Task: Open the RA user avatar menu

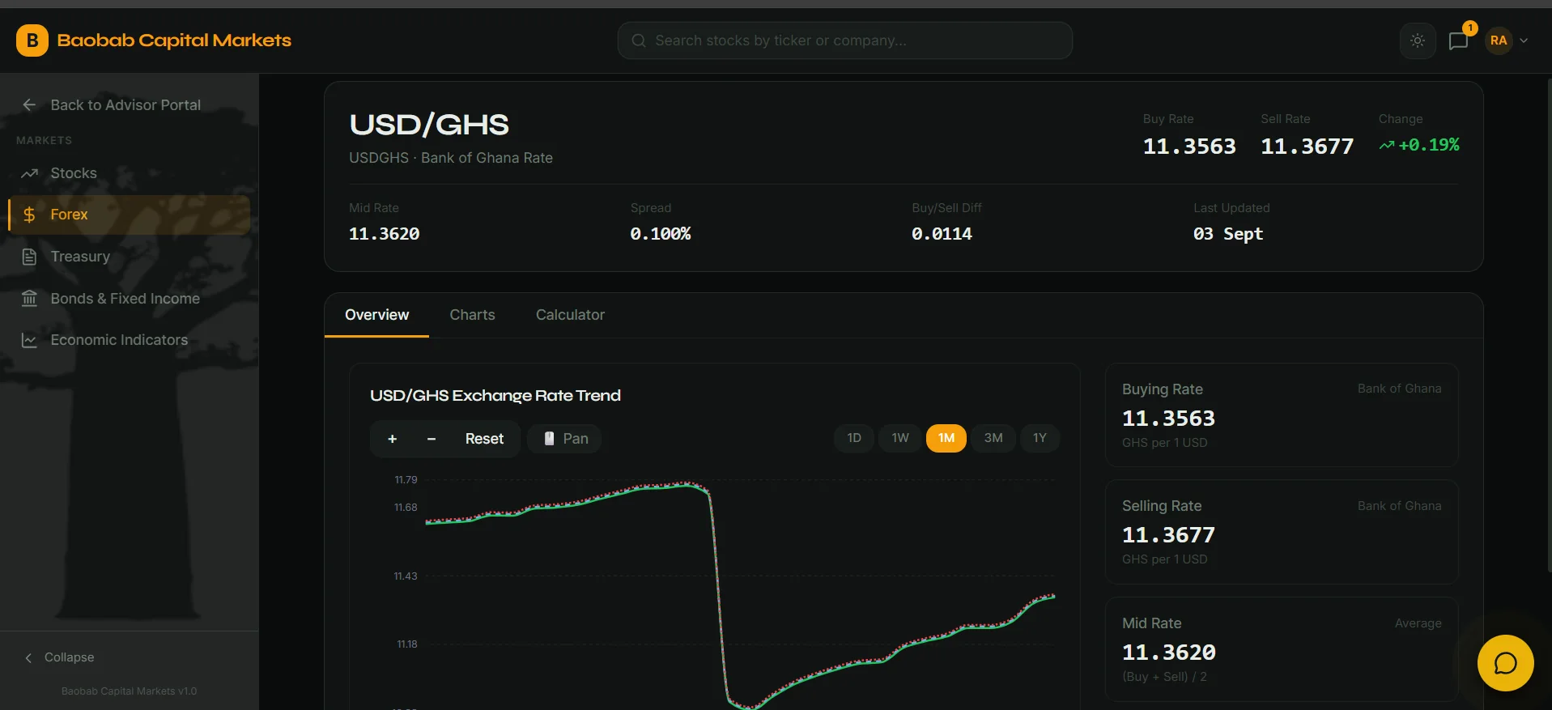Action: pos(1499,40)
